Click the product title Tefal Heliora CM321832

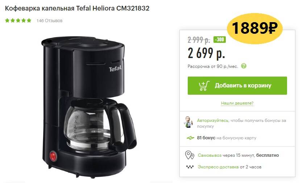[x=77, y=8]
